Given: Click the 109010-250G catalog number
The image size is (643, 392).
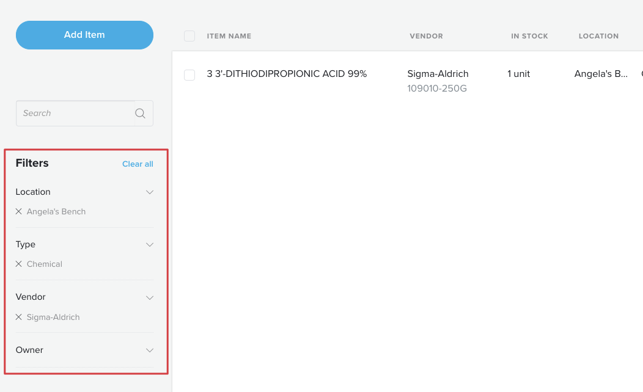Looking at the screenshot, I should tap(436, 89).
